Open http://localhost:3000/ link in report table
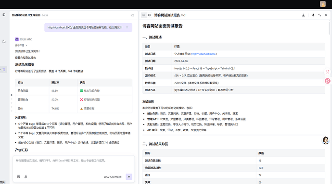The width and height of the screenshot is (332, 184). coord(204,54)
